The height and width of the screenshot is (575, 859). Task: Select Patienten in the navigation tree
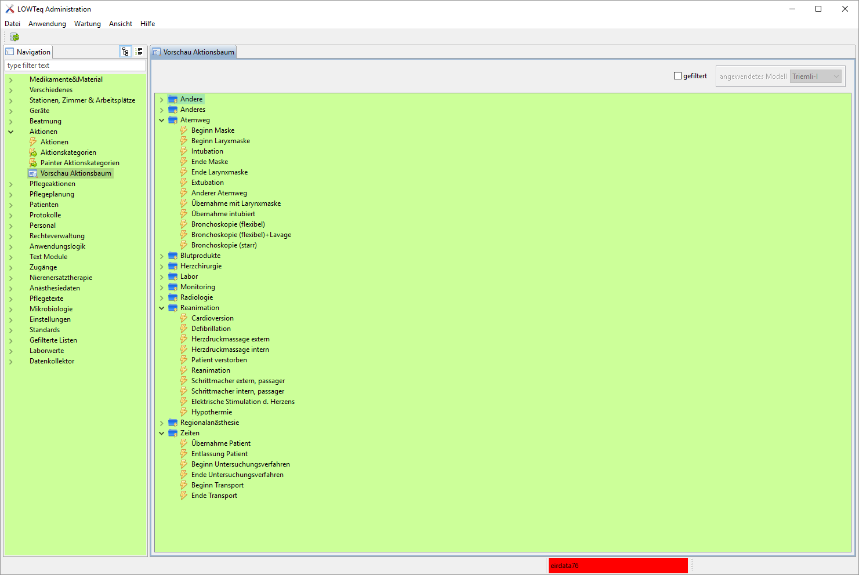pyautogui.click(x=44, y=205)
